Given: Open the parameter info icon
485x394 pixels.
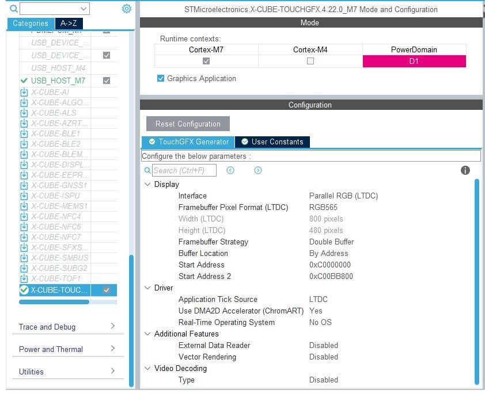Looking at the screenshot, I should 465,170.
